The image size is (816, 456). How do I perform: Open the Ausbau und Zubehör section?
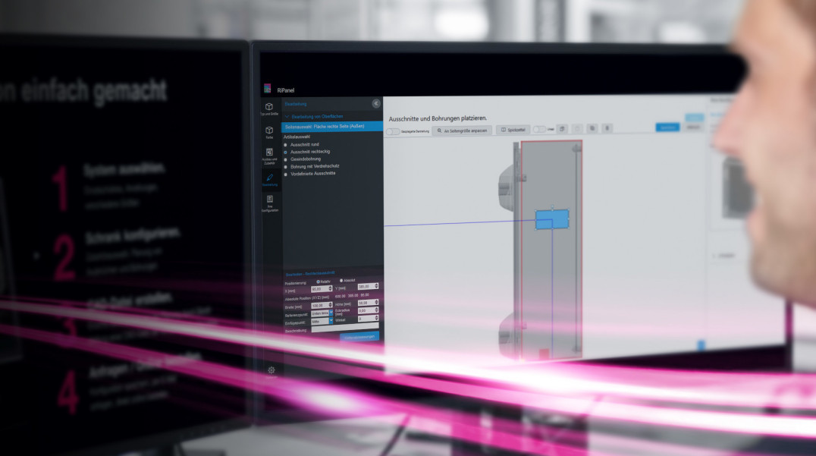click(269, 156)
